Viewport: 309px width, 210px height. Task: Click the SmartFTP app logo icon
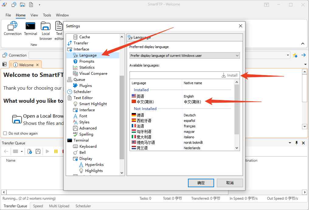click(4, 4)
